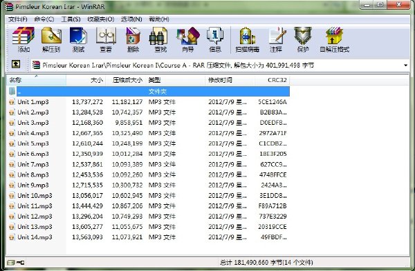Click packed size value 11,073,921
The image size is (415, 271).
pyautogui.click(x=127, y=237)
